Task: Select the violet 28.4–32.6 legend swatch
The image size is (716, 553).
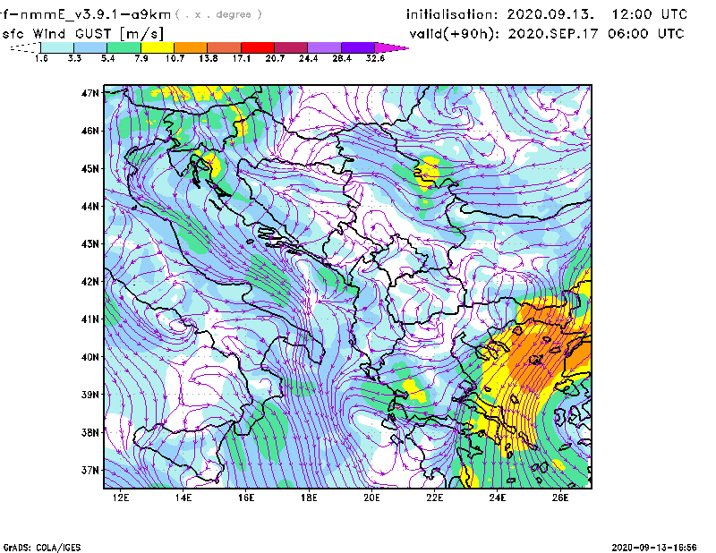Action: (x=358, y=47)
